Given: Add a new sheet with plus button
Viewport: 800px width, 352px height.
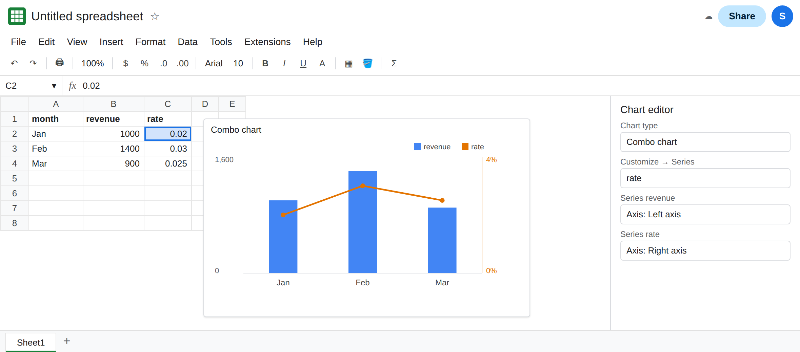Looking at the screenshot, I should coord(67,341).
